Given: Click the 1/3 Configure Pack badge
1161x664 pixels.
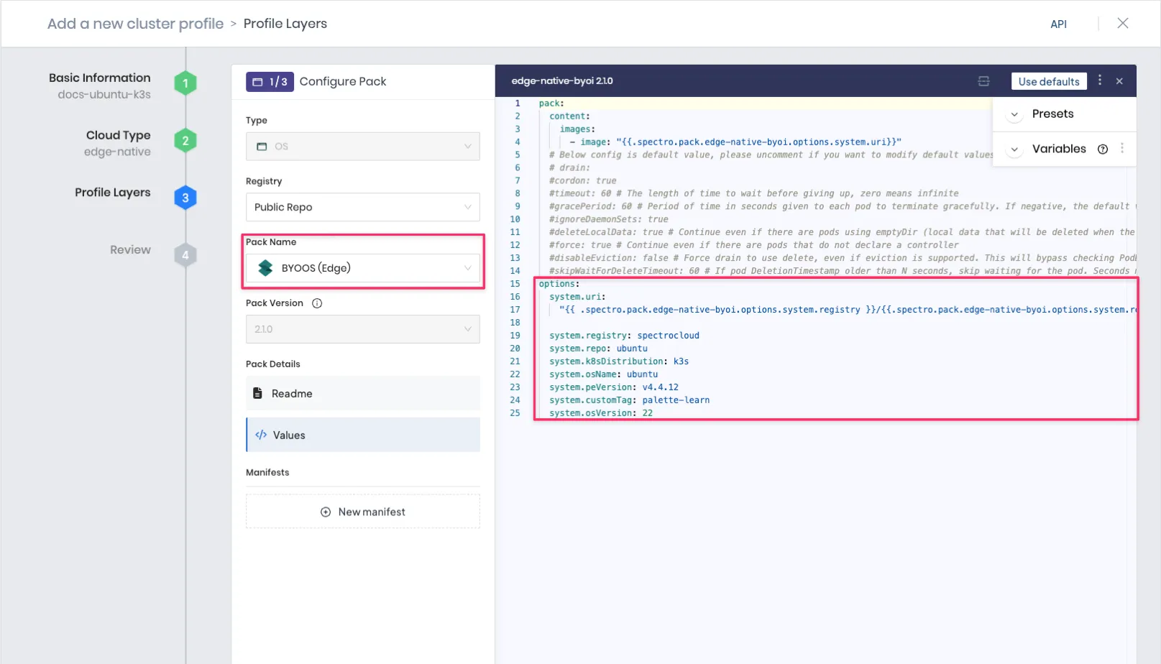Looking at the screenshot, I should tap(270, 81).
